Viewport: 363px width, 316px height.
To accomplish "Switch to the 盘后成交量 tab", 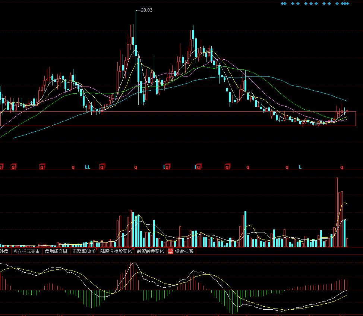I will (56, 251).
